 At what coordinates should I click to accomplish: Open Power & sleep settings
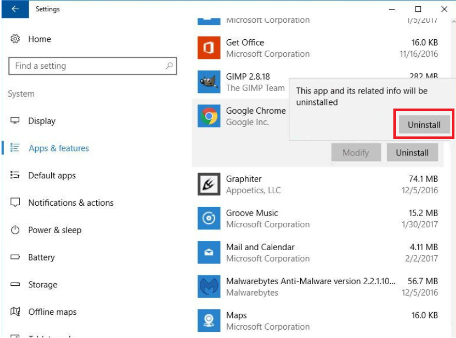click(x=54, y=231)
